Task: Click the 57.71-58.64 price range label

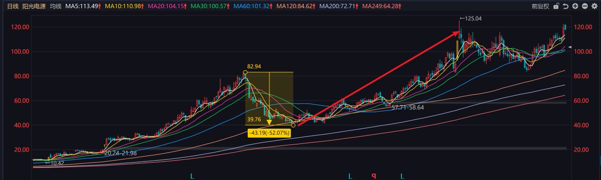Action: [x=408, y=107]
